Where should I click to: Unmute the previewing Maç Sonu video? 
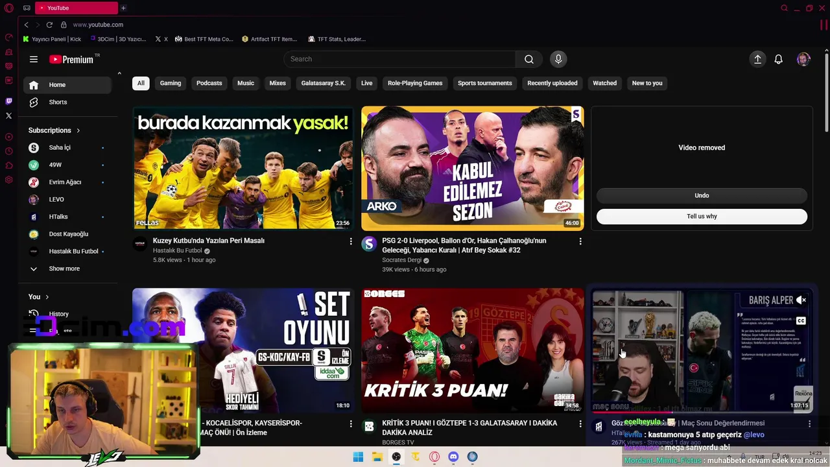click(x=801, y=300)
